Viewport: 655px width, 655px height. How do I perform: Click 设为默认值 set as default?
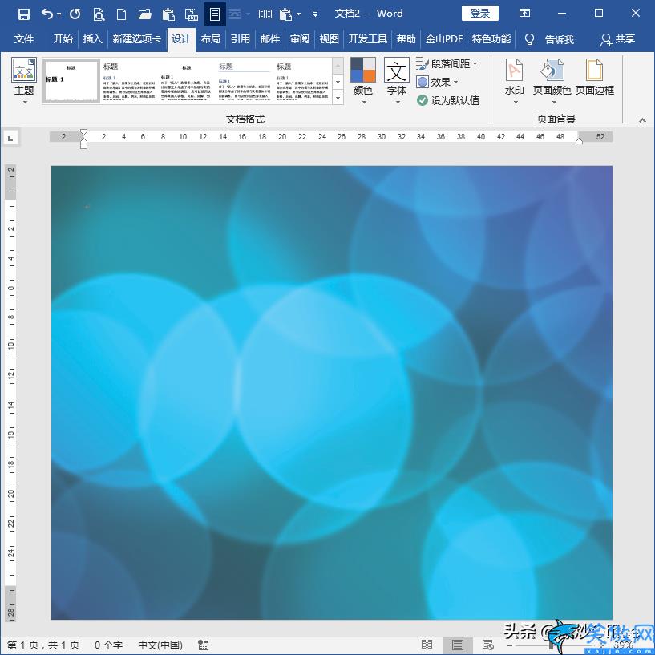point(448,100)
